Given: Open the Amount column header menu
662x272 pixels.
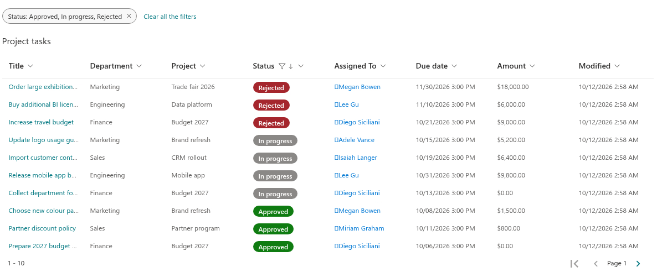Looking at the screenshot, I should pos(532,66).
